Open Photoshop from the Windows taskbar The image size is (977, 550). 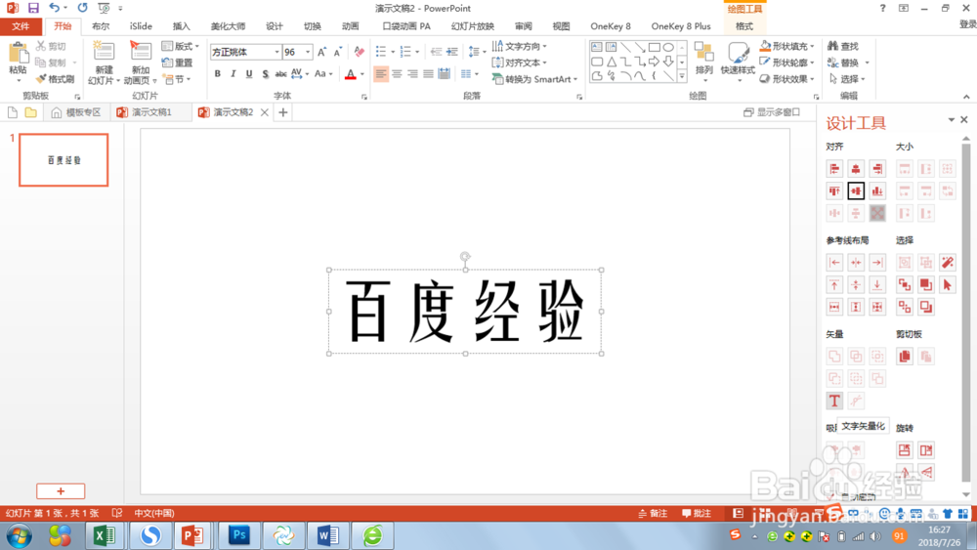point(238,535)
